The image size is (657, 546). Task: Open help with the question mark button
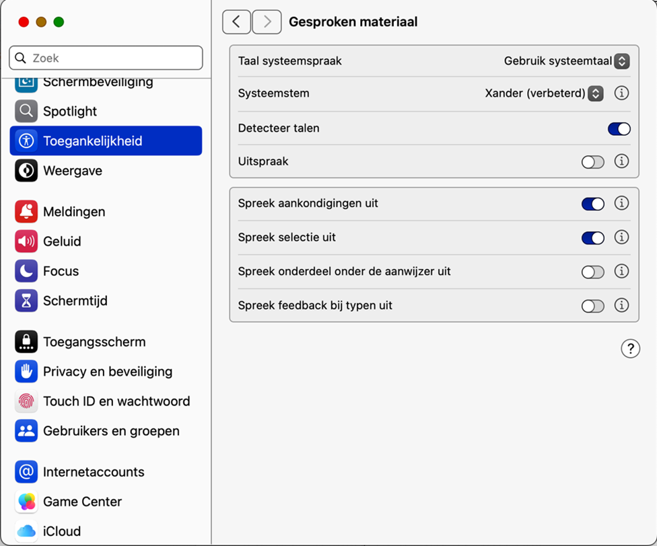(630, 348)
